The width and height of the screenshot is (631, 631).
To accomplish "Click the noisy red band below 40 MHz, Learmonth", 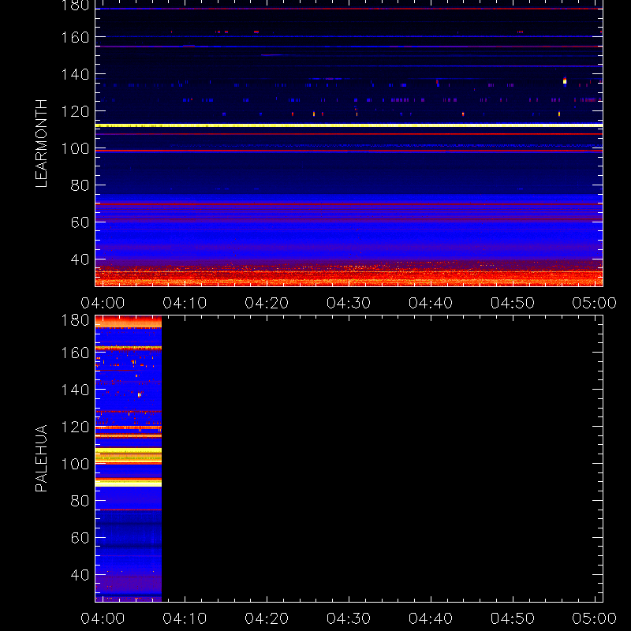I will coord(349,275).
